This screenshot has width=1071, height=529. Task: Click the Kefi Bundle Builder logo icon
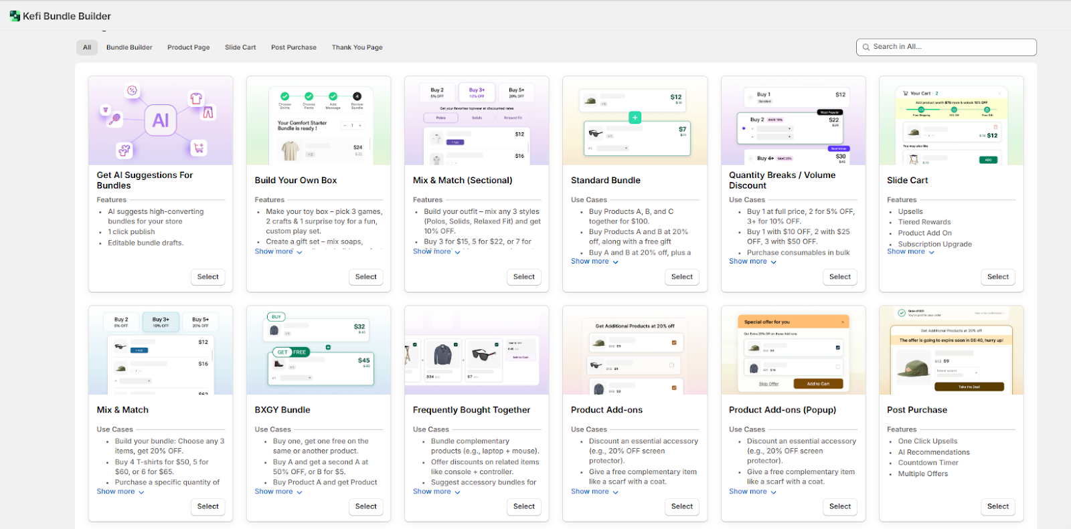tap(15, 16)
